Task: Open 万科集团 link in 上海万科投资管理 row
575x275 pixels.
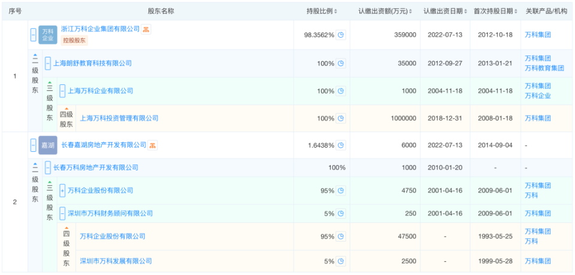Action: [x=538, y=118]
